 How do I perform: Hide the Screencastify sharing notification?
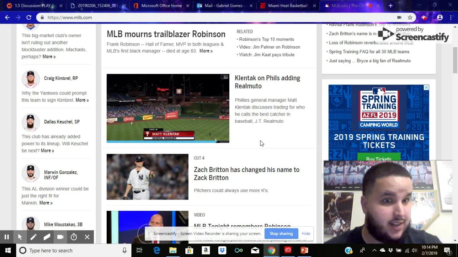click(x=306, y=233)
